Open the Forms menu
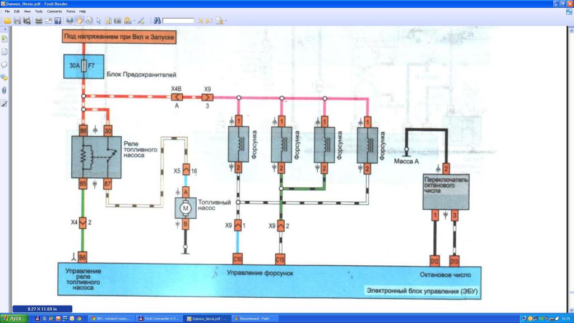 [x=71, y=11]
